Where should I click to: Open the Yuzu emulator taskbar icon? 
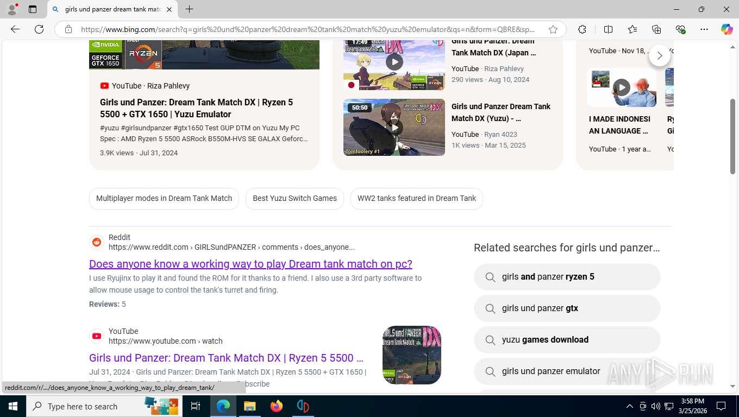point(303,406)
